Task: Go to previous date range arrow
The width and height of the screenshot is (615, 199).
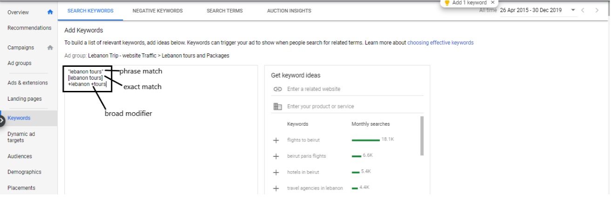Action: click(x=583, y=10)
